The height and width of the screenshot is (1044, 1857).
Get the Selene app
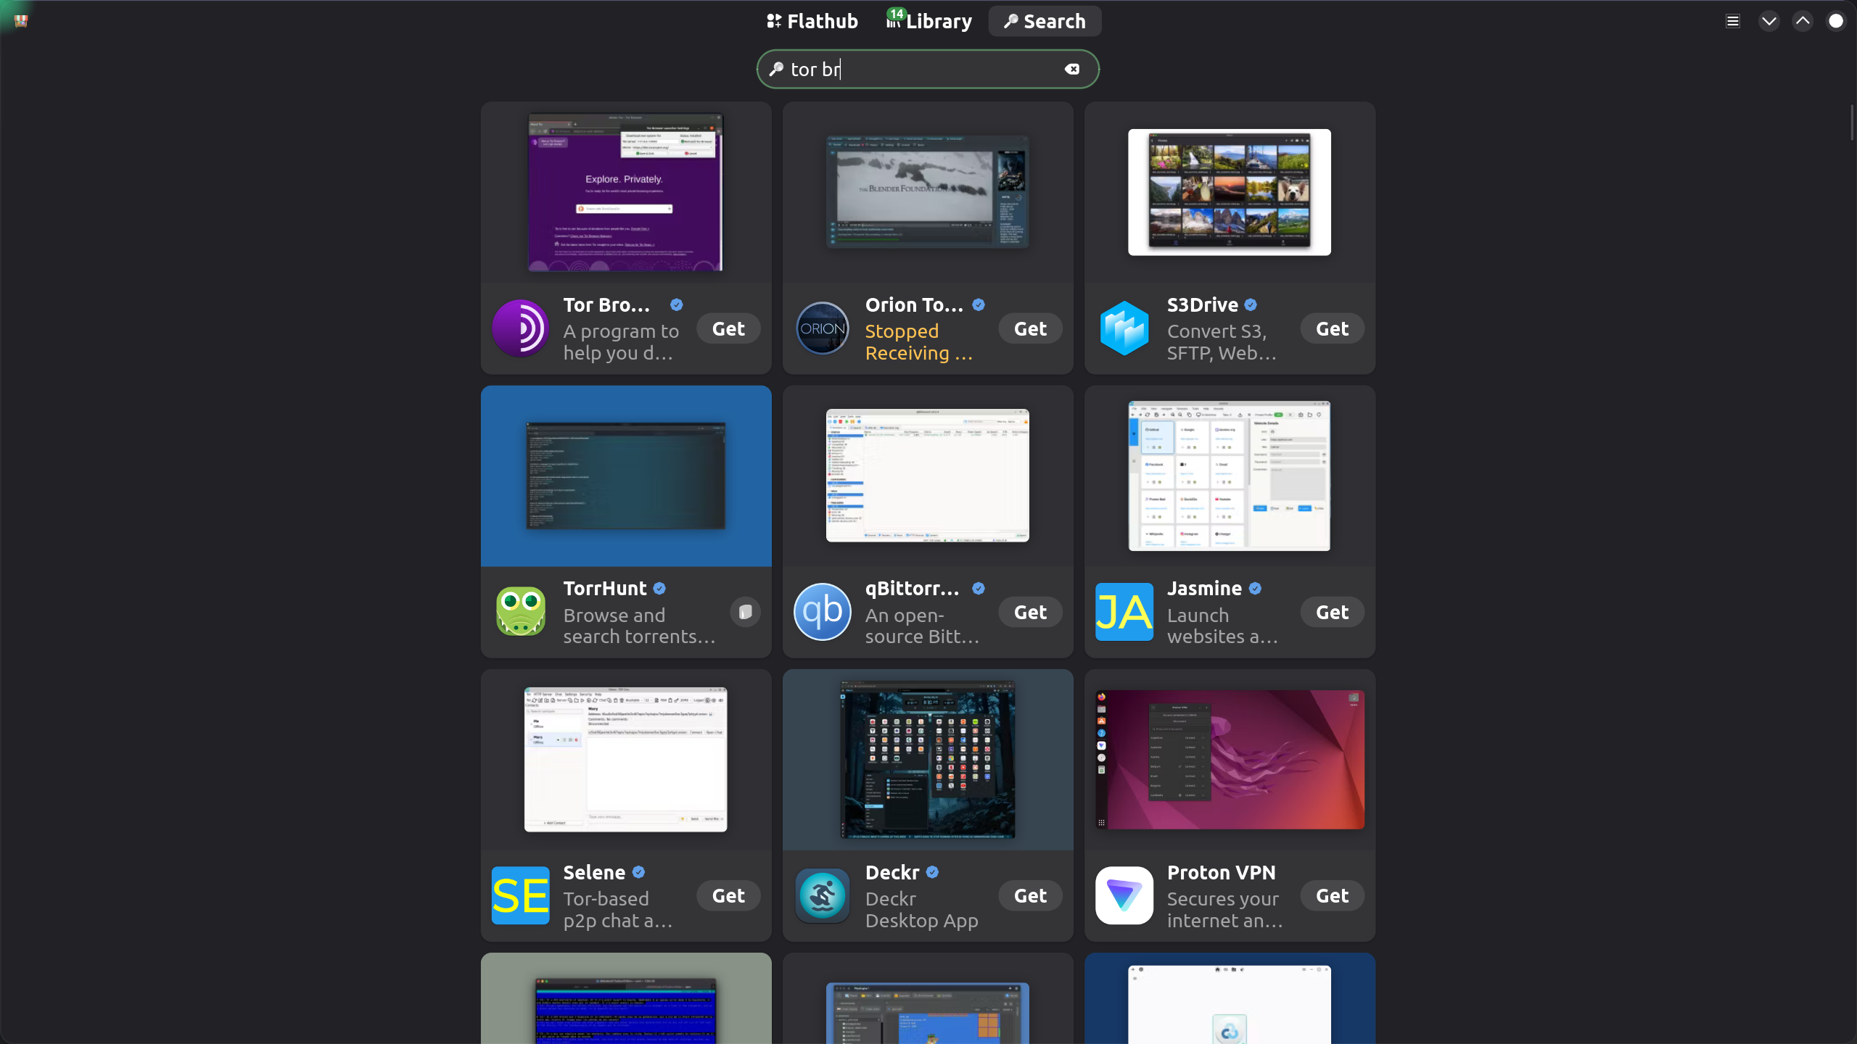click(728, 895)
